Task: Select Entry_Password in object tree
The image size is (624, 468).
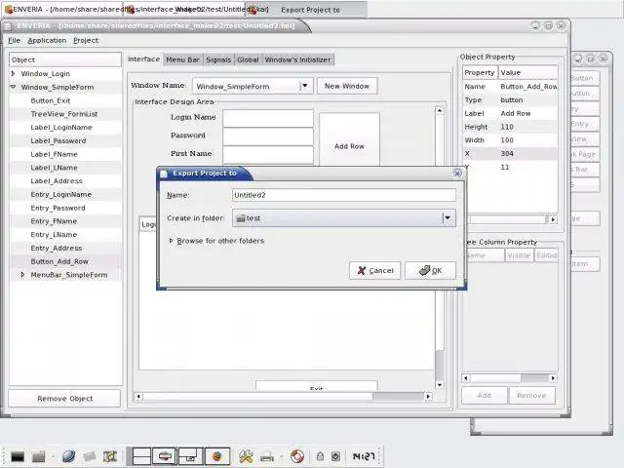Action: point(58,208)
